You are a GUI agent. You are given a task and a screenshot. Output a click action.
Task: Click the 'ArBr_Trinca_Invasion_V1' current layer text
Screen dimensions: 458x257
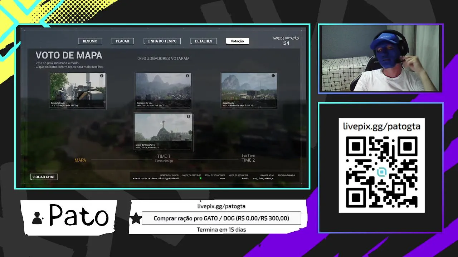pos(263,178)
